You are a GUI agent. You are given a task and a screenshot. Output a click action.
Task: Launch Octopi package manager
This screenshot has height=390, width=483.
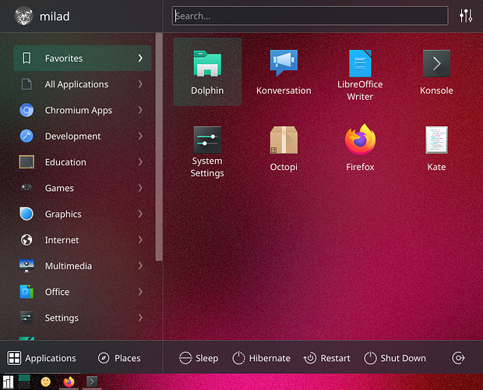pyautogui.click(x=284, y=148)
